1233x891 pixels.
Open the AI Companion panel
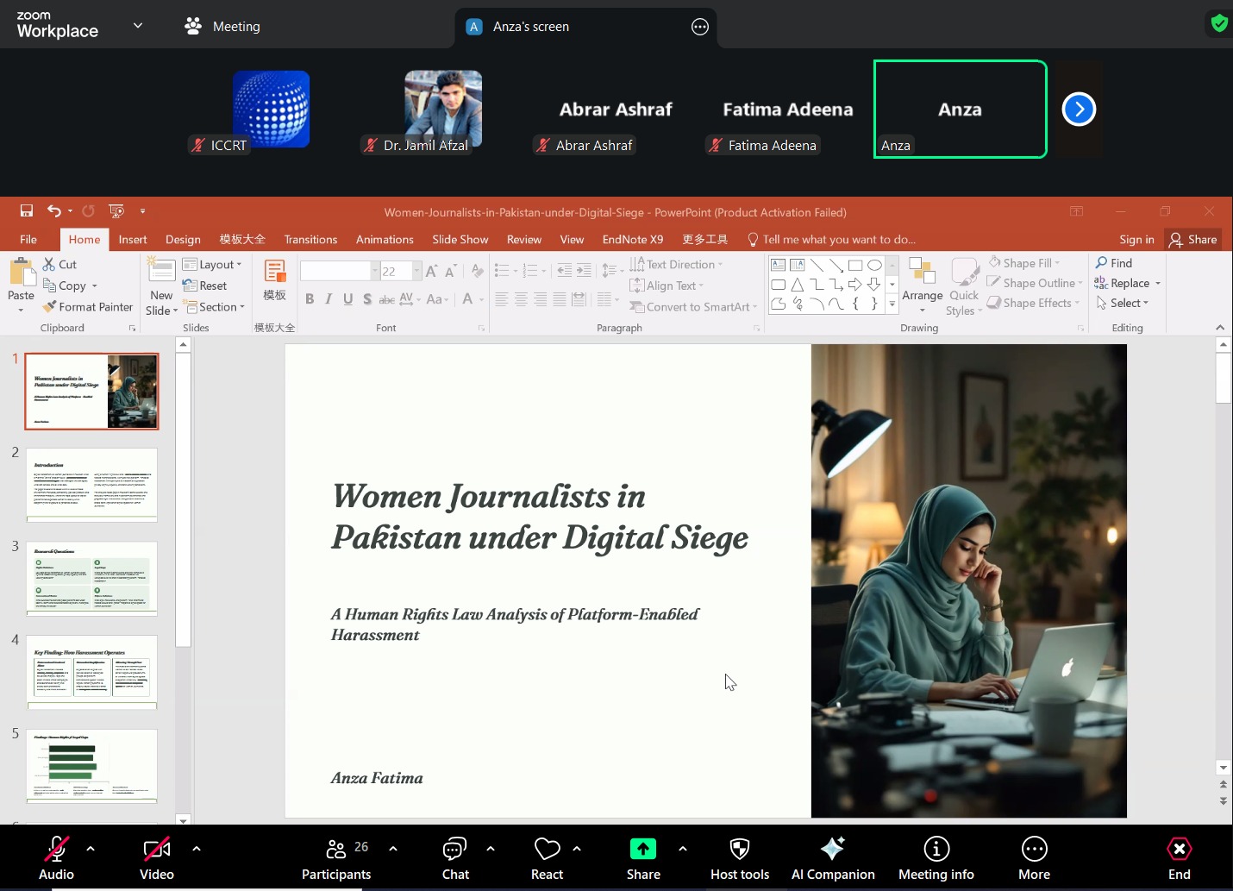coord(833,858)
